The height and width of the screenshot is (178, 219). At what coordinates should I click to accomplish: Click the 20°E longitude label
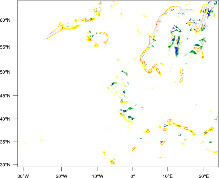pyautogui.click(x=204, y=176)
